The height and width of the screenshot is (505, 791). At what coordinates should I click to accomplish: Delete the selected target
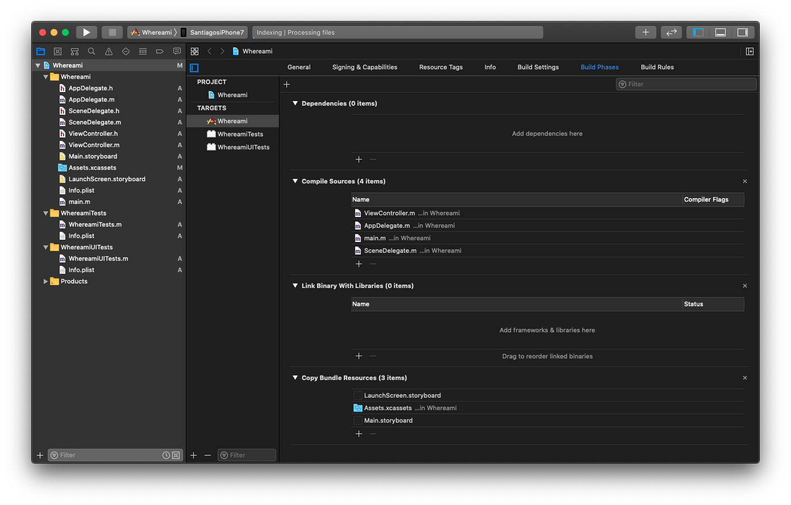(x=207, y=455)
